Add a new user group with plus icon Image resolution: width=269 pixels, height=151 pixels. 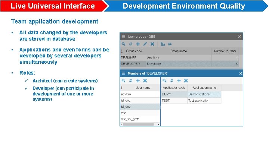[138, 44]
